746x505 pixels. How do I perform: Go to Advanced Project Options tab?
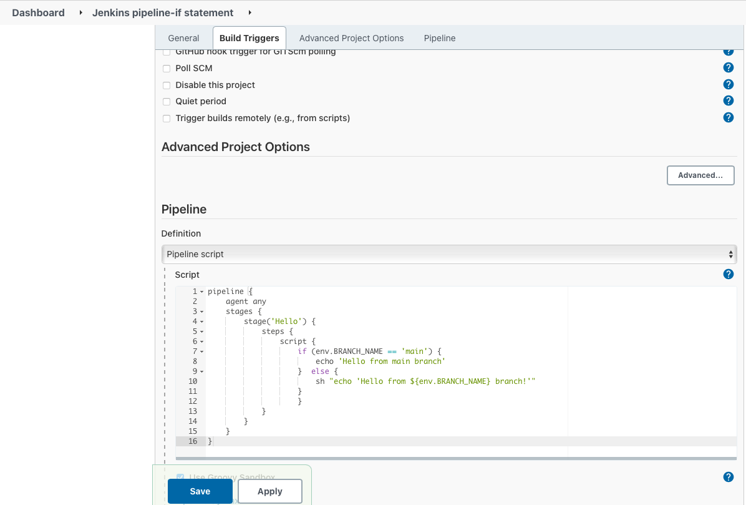[351, 38]
